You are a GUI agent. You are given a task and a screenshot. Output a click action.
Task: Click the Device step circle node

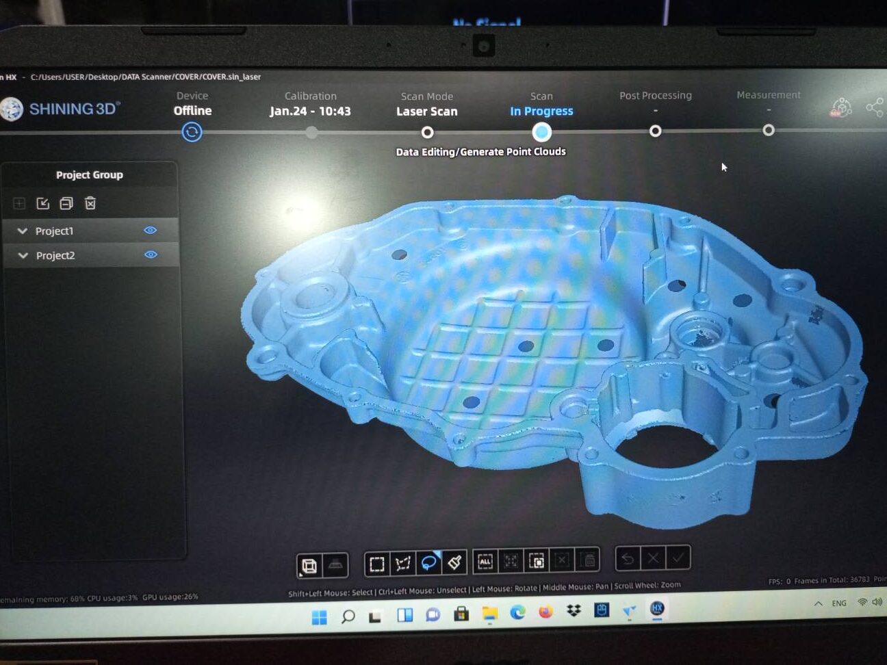192,132
